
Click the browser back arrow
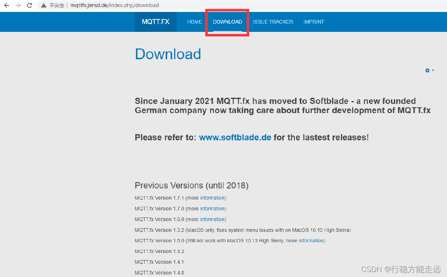[x=7, y=5]
